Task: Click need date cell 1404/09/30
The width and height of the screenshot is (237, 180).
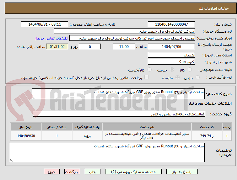Action: [26, 136]
